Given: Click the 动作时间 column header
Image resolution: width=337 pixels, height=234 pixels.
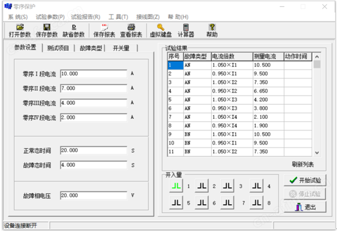Looking at the screenshot, I should point(298,57).
